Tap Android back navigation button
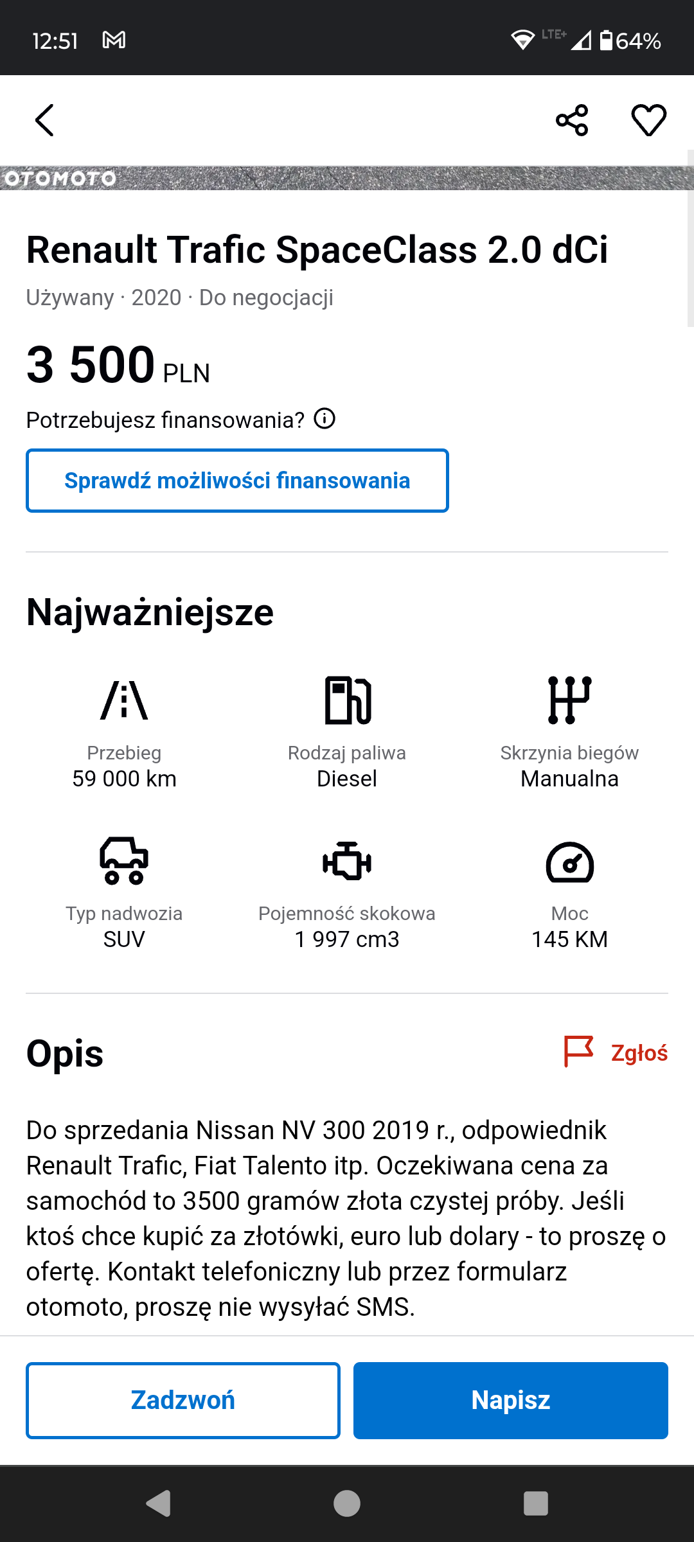Screen dimensions: 694x1542 tap(159, 1503)
